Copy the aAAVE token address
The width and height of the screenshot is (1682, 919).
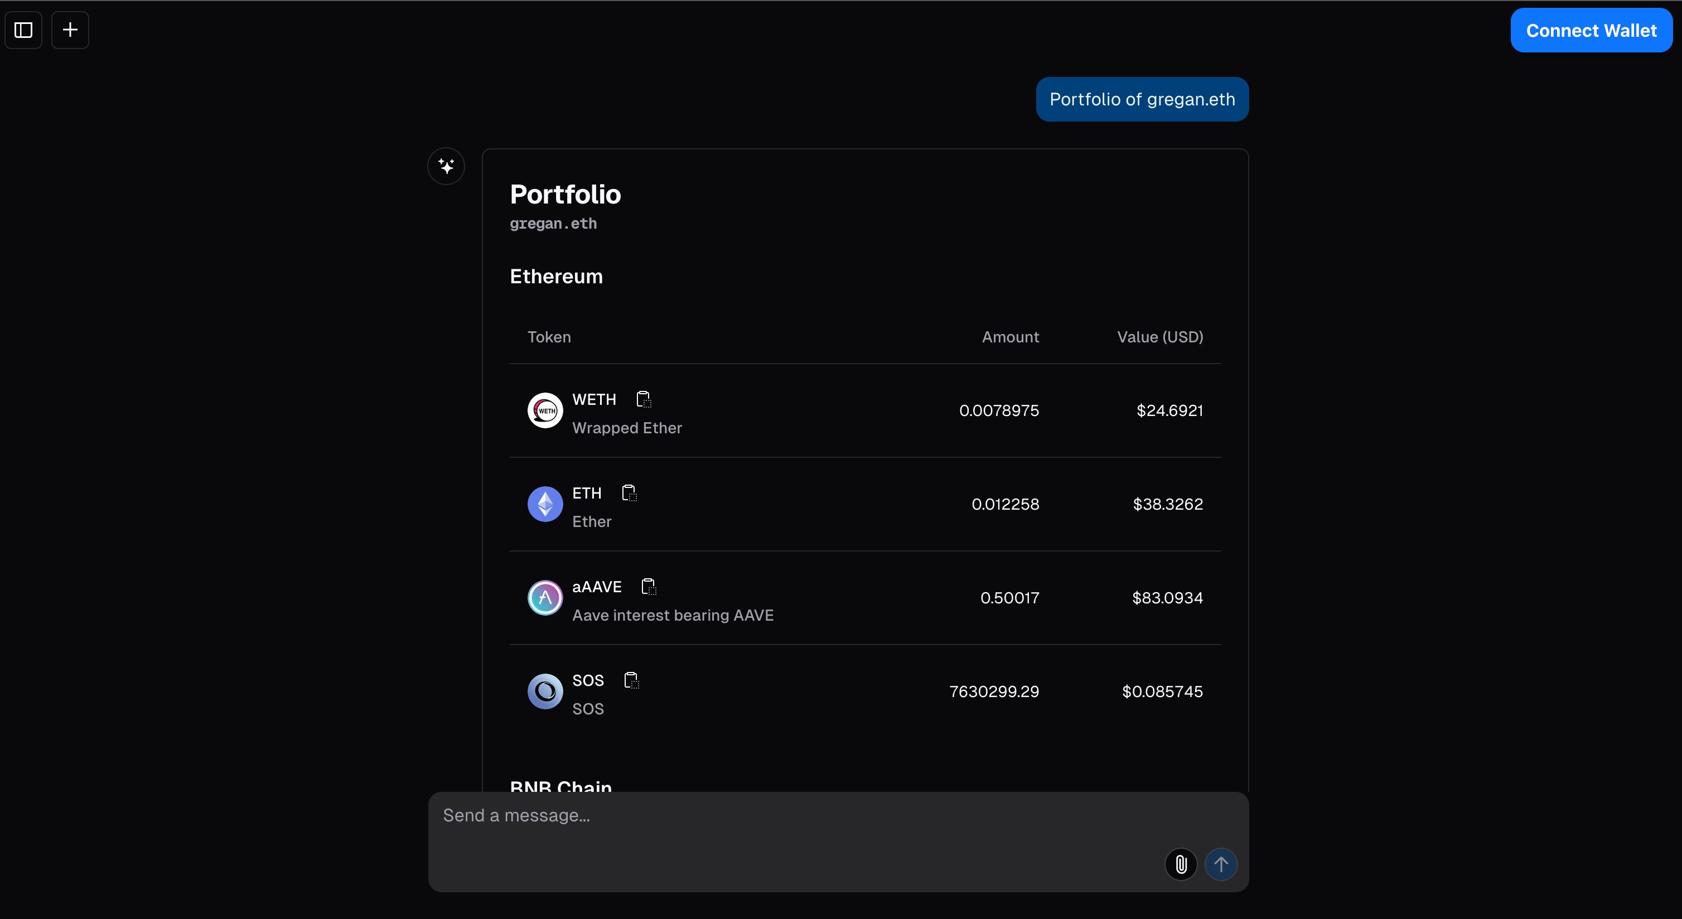[x=649, y=586]
